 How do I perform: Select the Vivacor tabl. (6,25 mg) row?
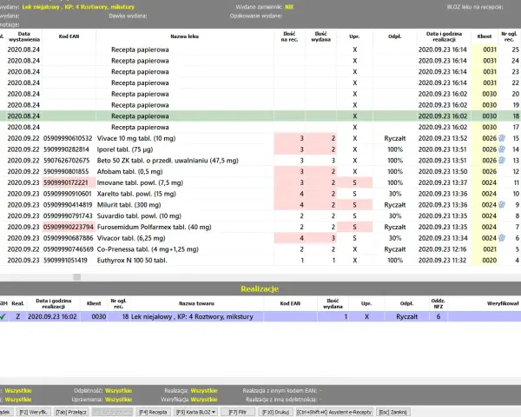(x=260, y=238)
